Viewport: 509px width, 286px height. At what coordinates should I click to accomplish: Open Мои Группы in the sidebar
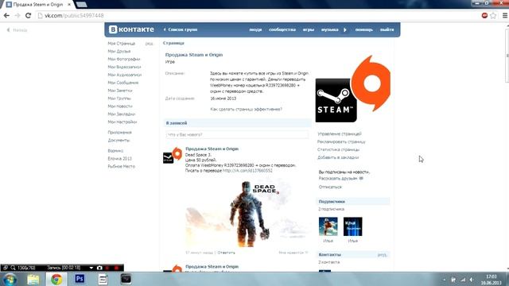pyautogui.click(x=119, y=99)
